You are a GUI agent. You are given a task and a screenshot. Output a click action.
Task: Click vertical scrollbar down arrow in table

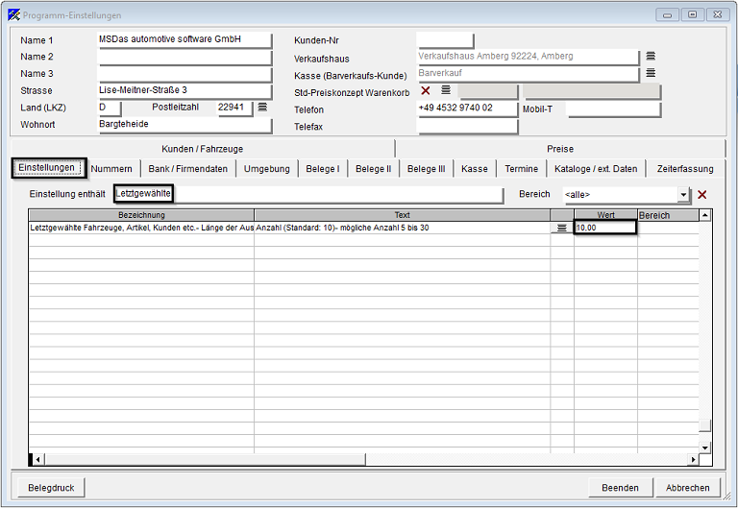[x=704, y=448]
